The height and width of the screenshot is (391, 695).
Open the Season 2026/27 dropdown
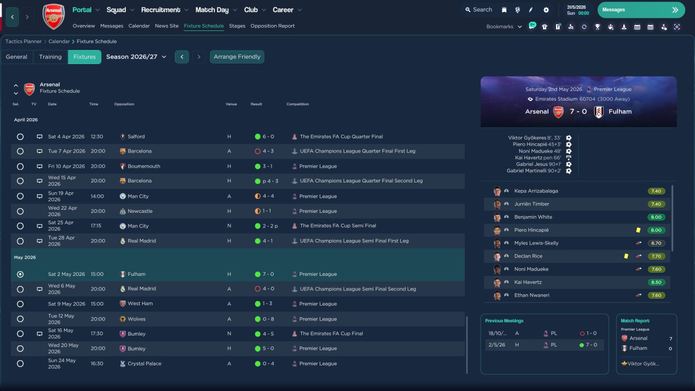coord(136,56)
